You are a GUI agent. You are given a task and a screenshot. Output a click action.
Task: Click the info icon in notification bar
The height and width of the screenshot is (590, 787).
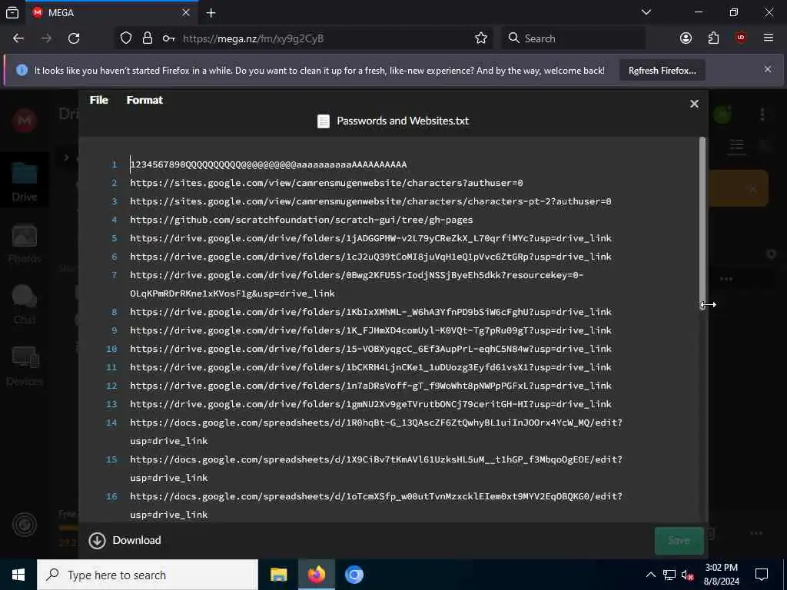22,70
